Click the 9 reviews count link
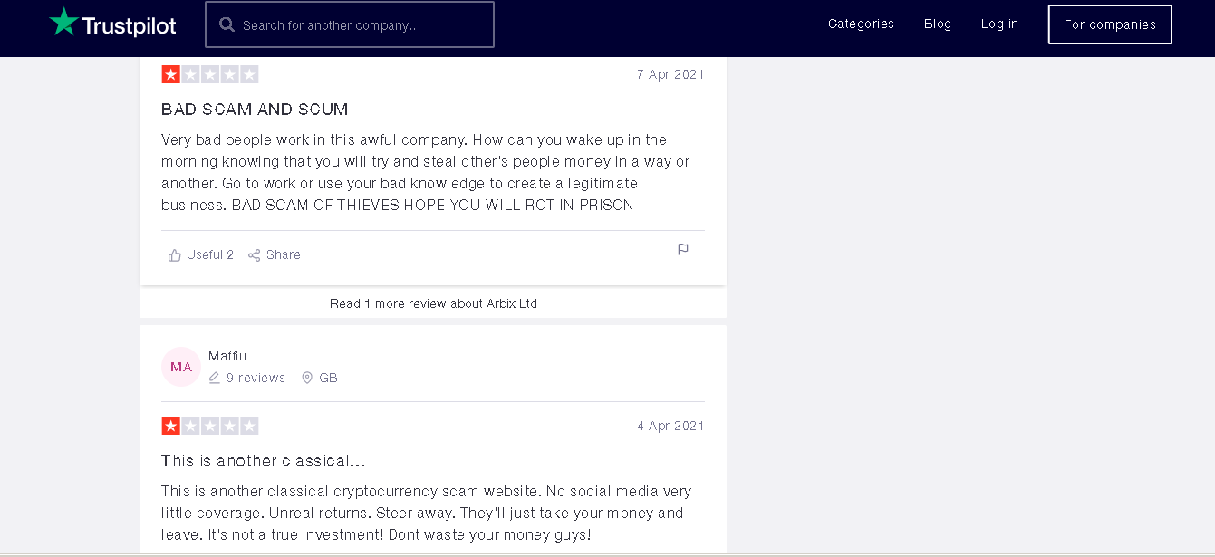This screenshot has height=557, width=1215. pos(256,378)
